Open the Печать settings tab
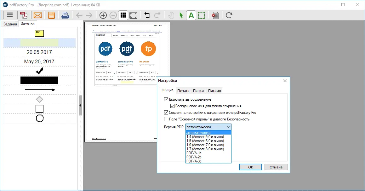Viewport: 365px width, 191px height. [183, 91]
